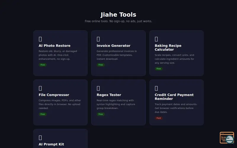This screenshot has width=237, height=148.
Task: Click the 'Restore old, blurry, or damaged' description
Action: (58, 55)
